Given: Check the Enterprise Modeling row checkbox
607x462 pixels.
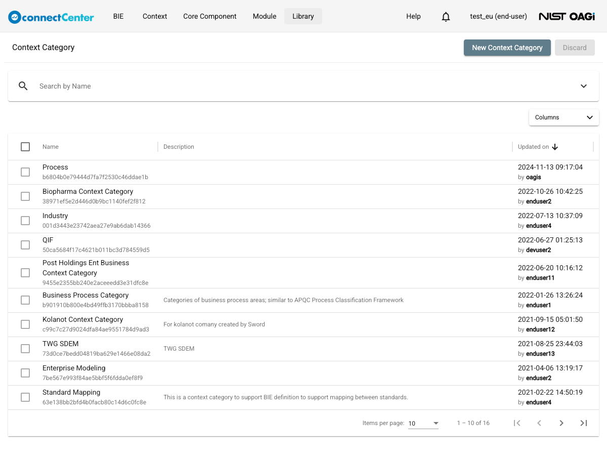Looking at the screenshot, I should (x=25, y=373).
